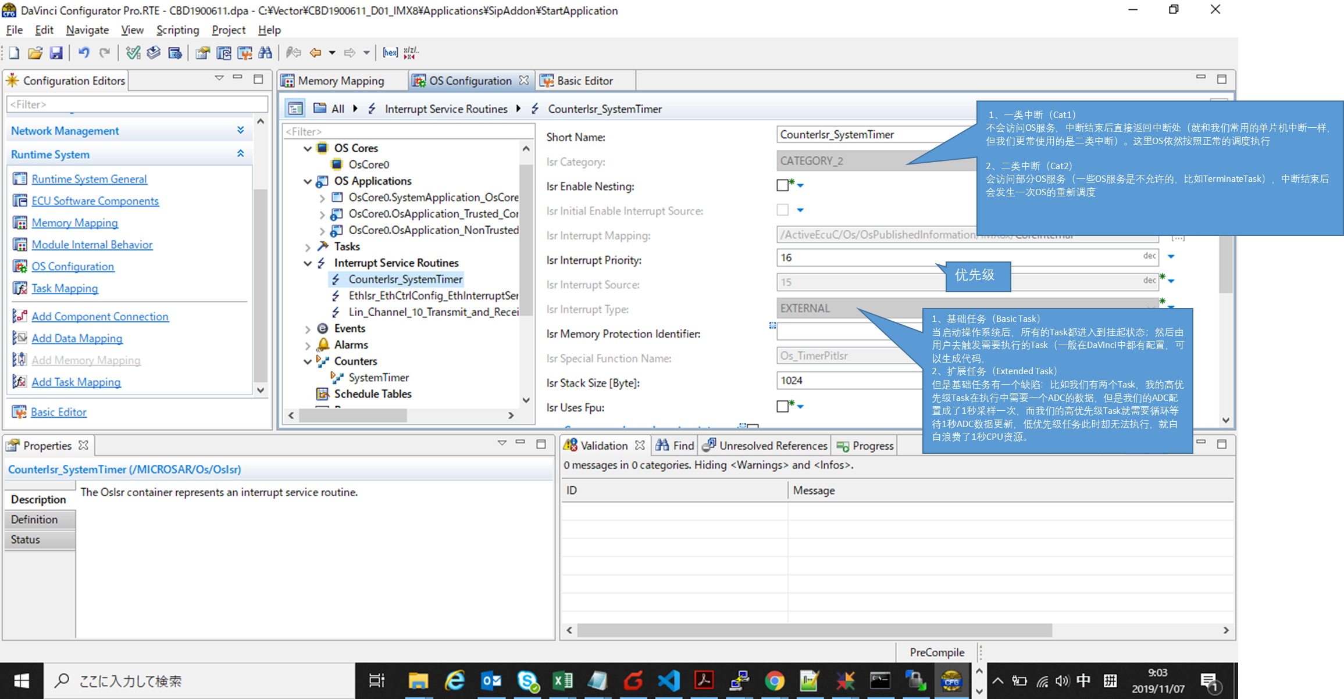Collapse the Interrupt Service Routines node
The height and width of the screenshot is (699, 1344).
[x=308, y=263]
